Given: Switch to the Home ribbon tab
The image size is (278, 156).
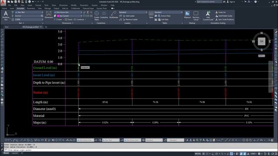Looking at the screenshot, I should tap(4, 8).
